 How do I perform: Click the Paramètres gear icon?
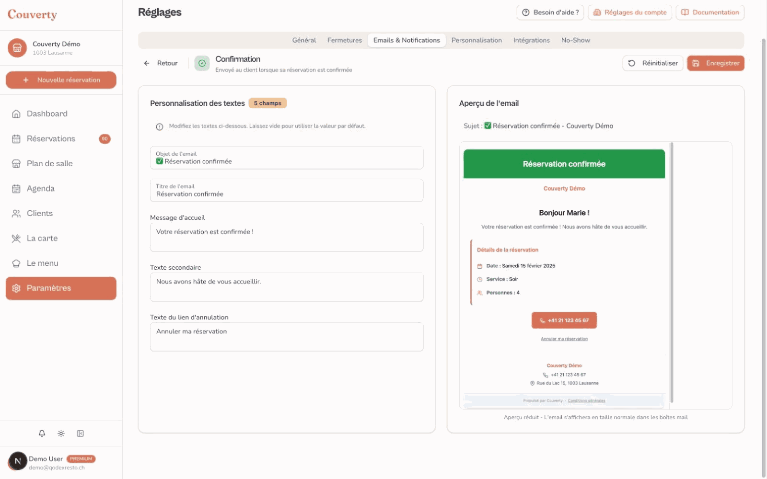click(16, 288)
